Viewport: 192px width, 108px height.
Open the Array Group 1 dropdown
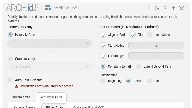click(49, 66)
